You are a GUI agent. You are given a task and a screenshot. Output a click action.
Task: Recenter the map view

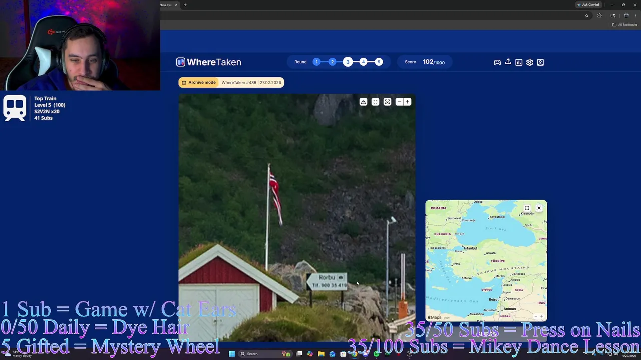(539, 208)
